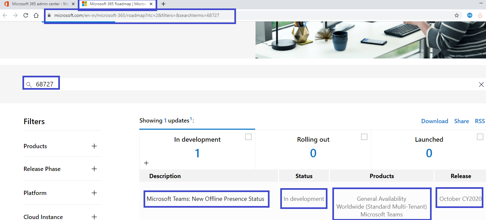This screenshot has height=220, width=486.
Task: Expand the Release Phase filter
Action: coord(94,169)
